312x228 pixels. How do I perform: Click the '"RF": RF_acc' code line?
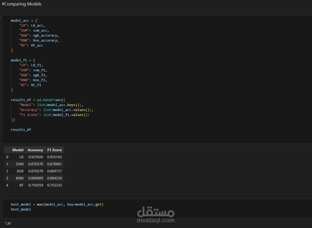coord(31,45)
